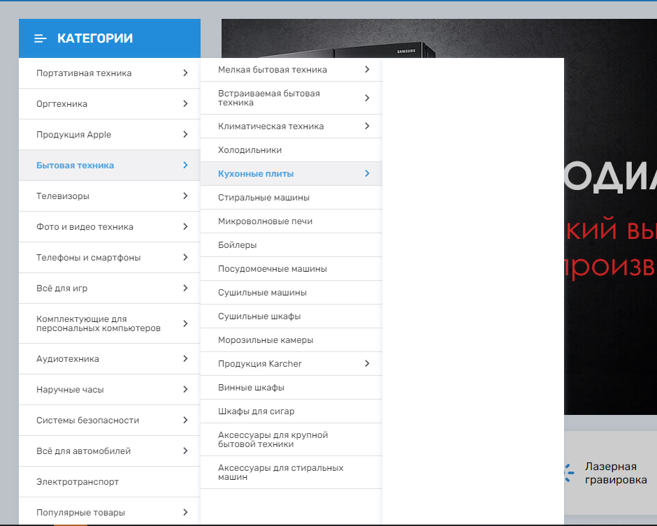Image resolution: width=657 pixels, height=526 pixels.
Task: Click the Винные шкафы subcategory
Action: pos(251,388)
